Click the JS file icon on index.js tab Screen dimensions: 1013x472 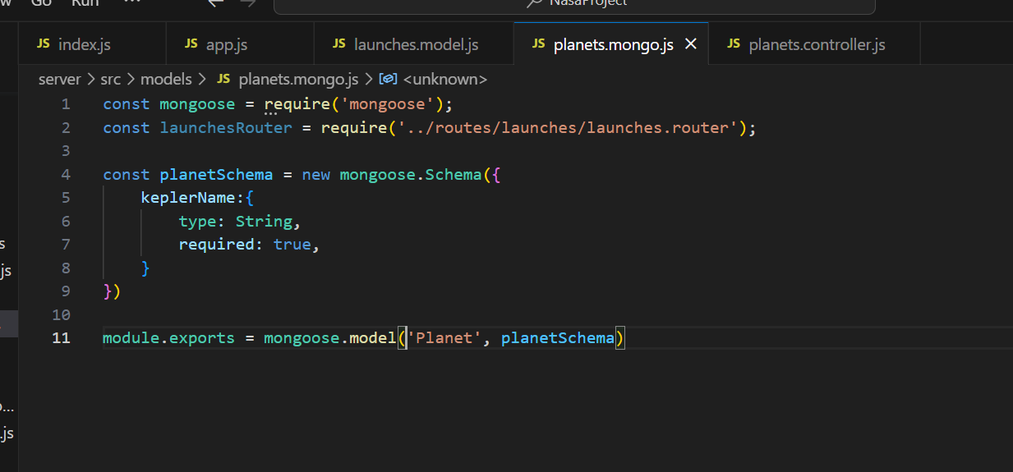pos(44,44)
